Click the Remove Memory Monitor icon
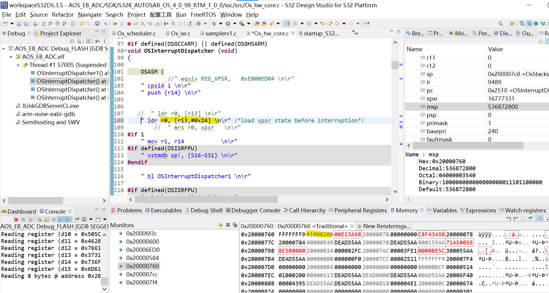 pyautogui.click(x=228, y=225)
